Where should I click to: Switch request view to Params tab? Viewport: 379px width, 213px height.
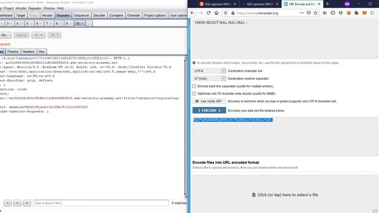click(x=13, y=51)
